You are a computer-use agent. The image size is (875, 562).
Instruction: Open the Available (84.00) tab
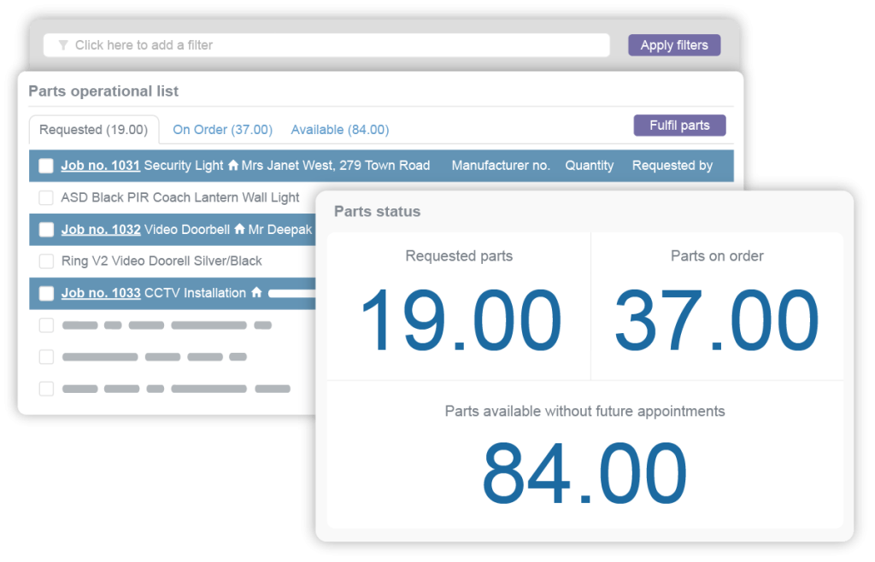click(x=339, y=129)
